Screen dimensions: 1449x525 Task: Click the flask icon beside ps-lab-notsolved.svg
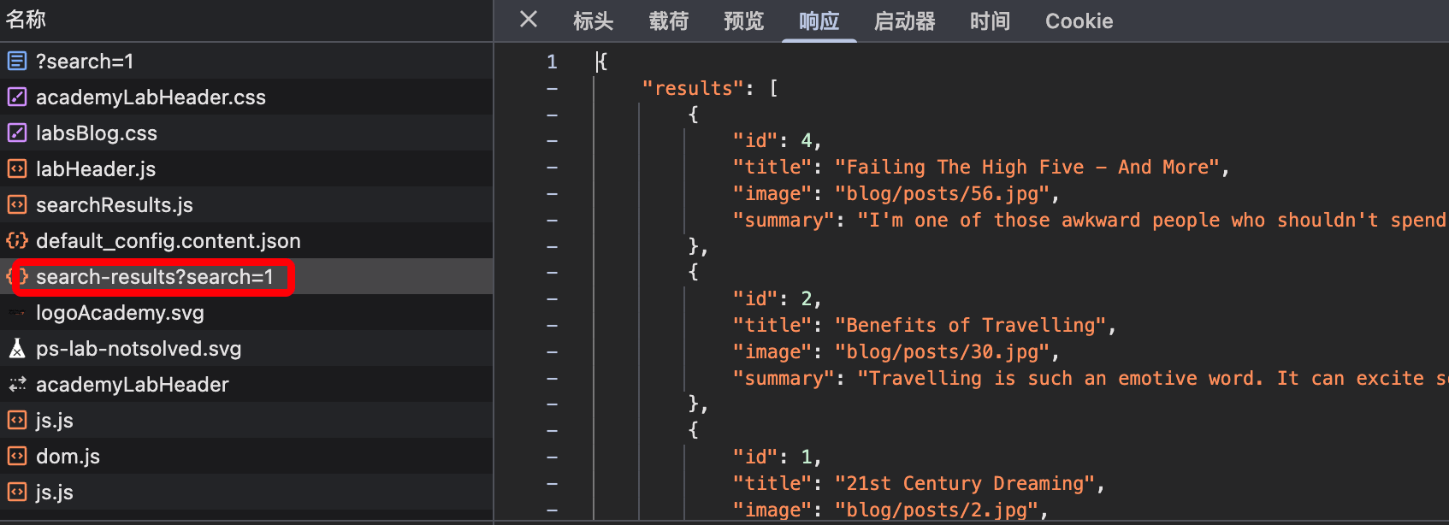click(17, 349)
